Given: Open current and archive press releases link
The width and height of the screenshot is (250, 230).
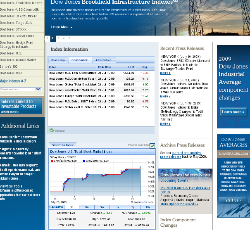Looking at the screenshot, I should coord(181,155).
